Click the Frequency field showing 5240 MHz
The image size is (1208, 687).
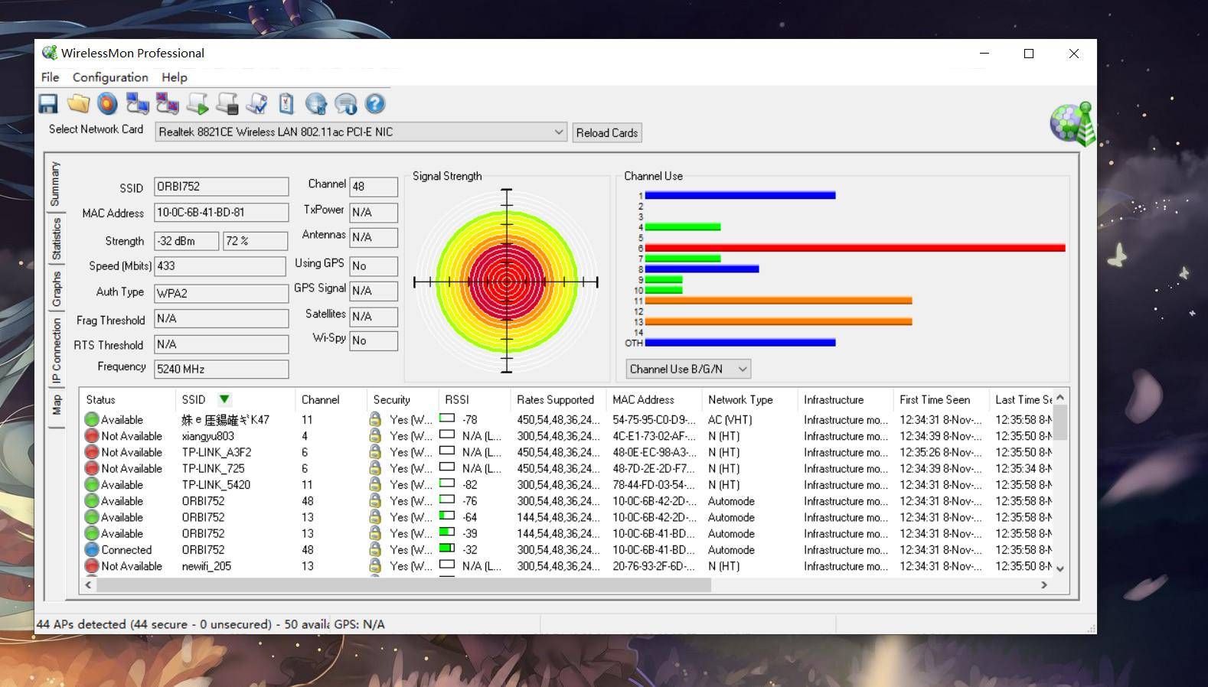pyautogui.click(x=221, y=369)
